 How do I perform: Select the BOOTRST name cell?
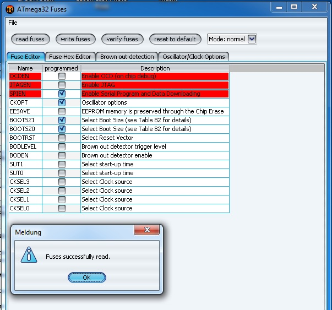click(x=25, y=138)
